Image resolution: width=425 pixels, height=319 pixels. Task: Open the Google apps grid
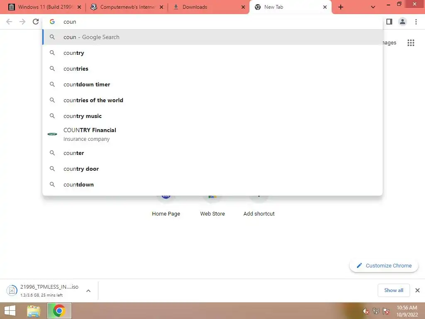[x=410, y=43]
